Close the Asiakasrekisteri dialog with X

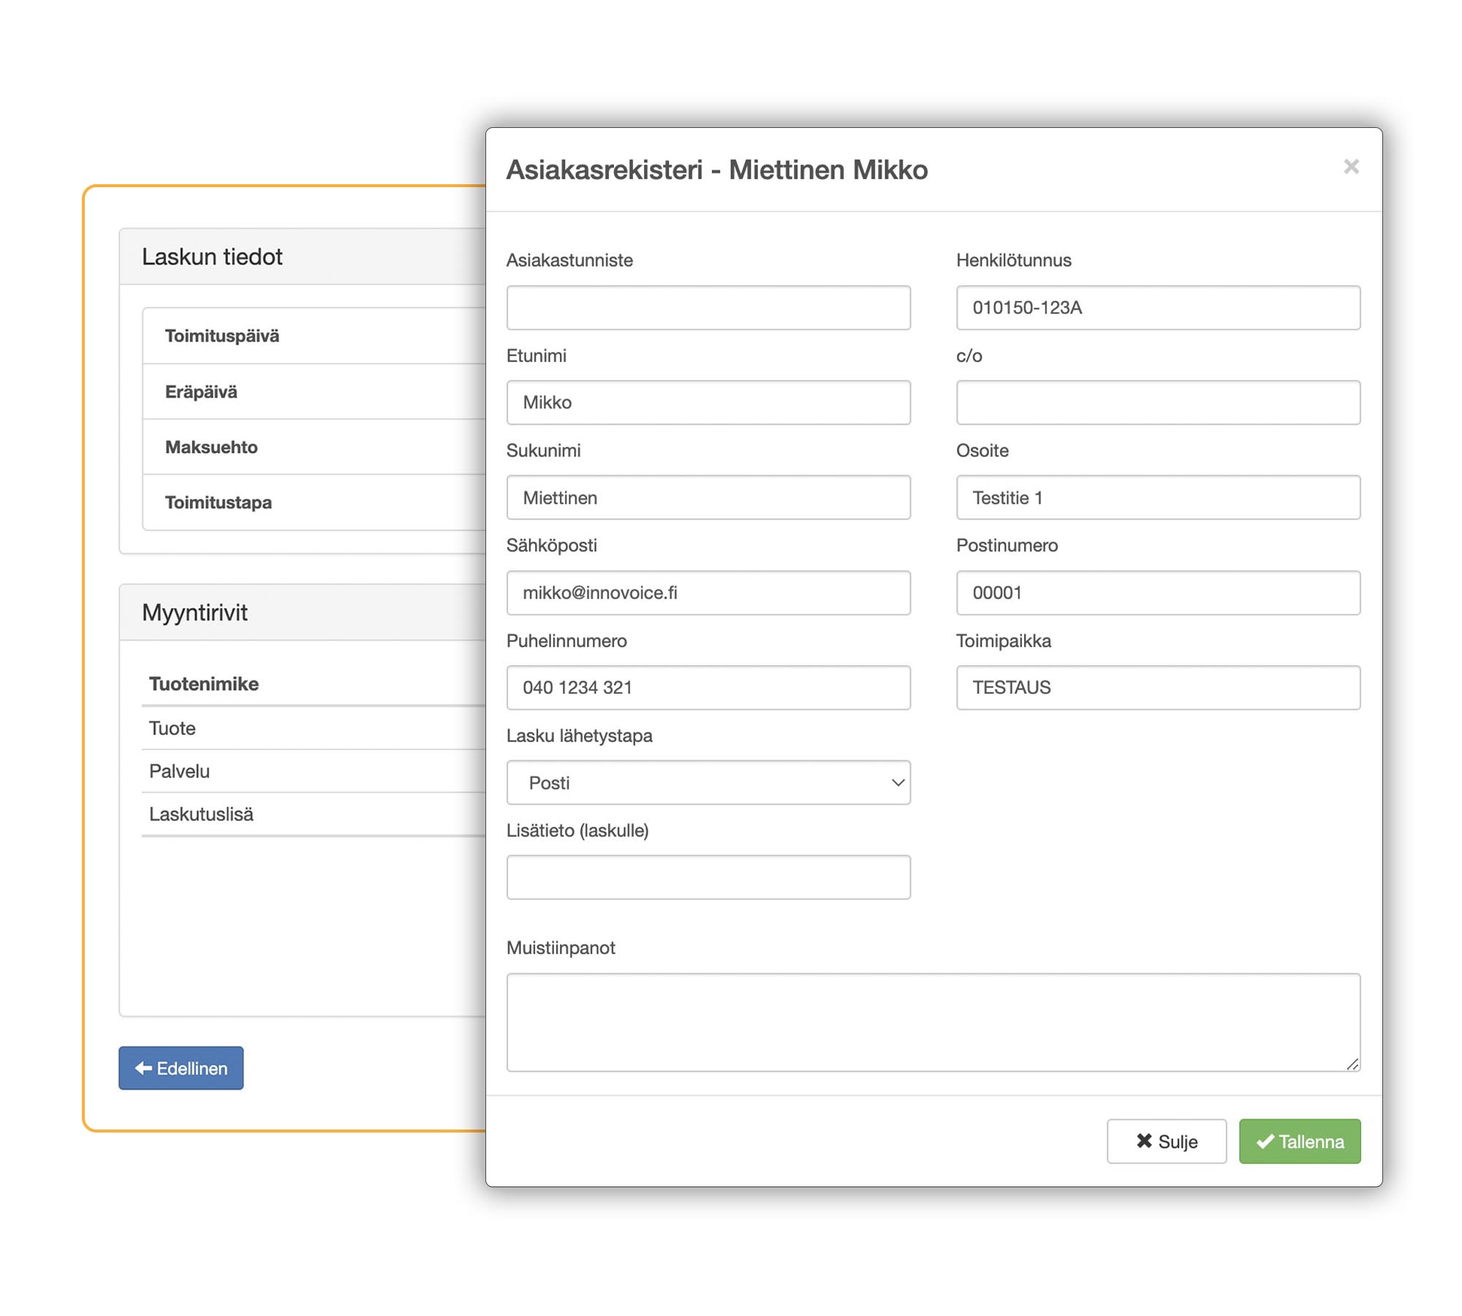(1350, 167)
